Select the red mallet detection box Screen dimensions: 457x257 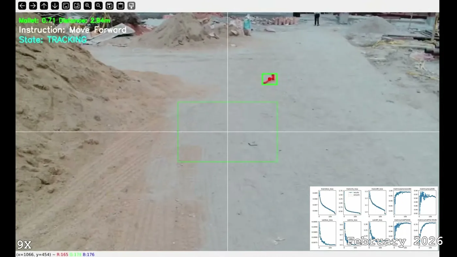point(270,79)
